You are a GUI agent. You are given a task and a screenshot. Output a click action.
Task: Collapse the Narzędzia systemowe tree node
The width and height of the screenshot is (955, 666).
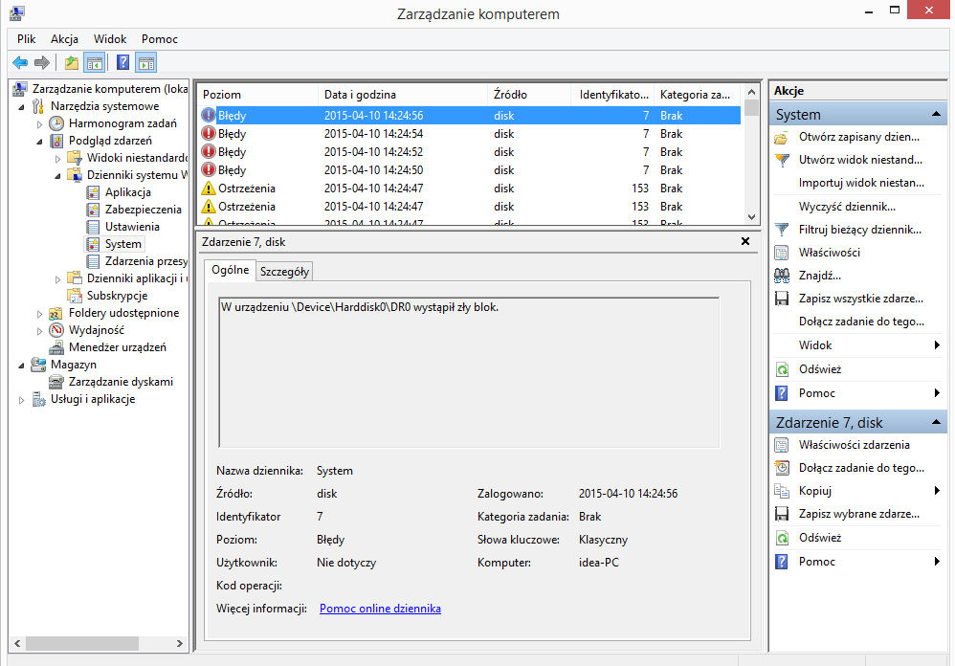21,106
